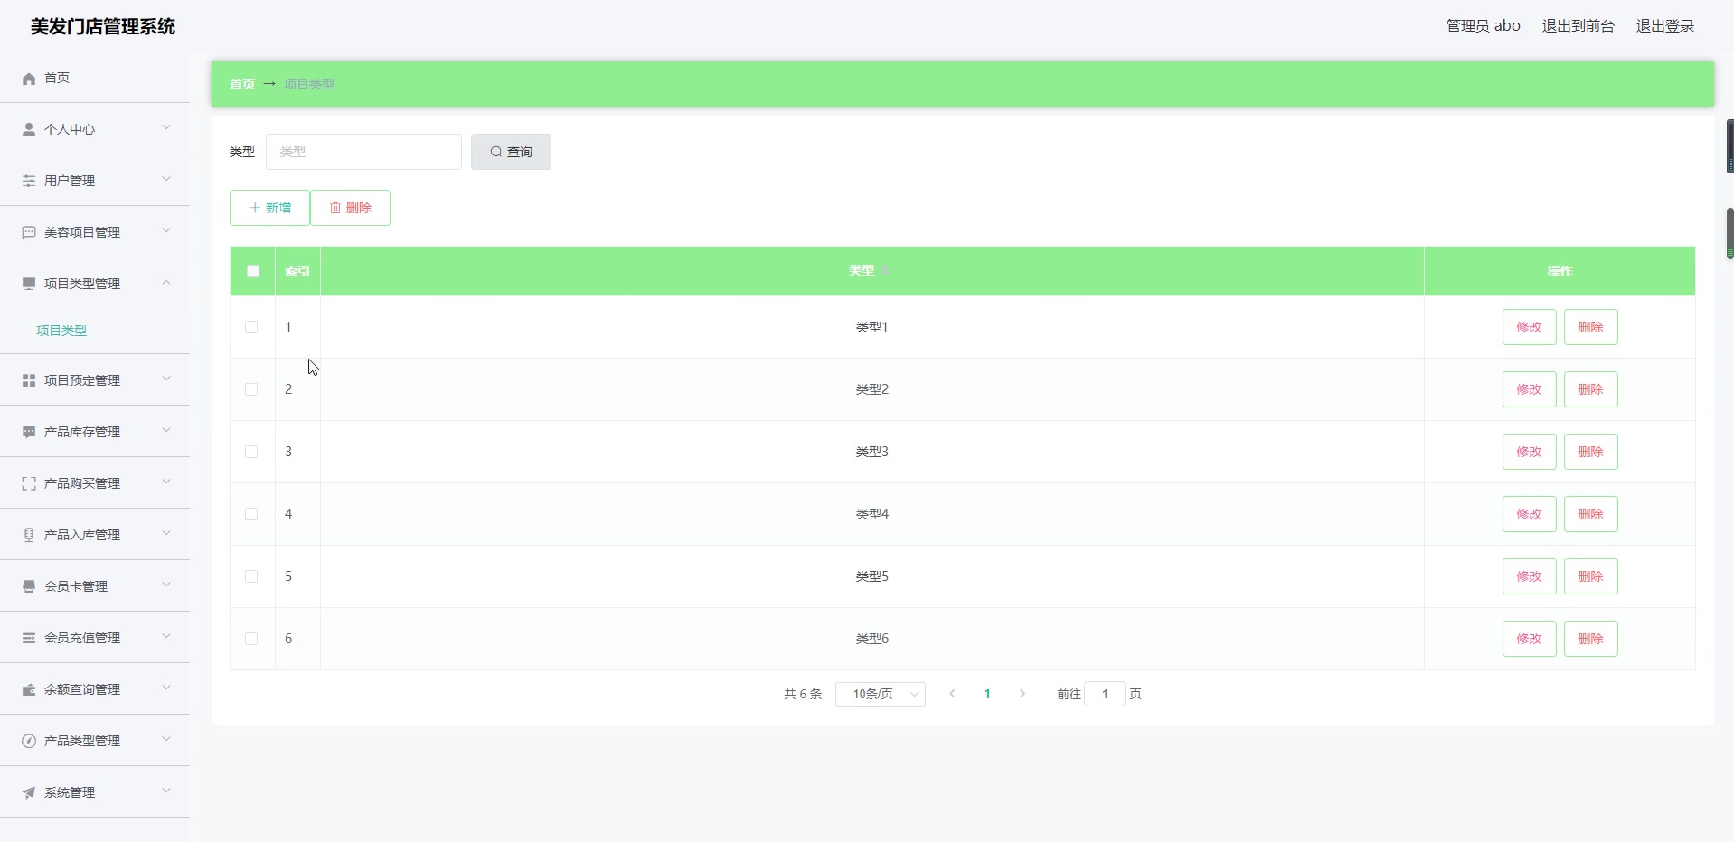Screen dimensions: 1734x842
Task: Click the 类型4 cell text
Action: tap(872, 514)
